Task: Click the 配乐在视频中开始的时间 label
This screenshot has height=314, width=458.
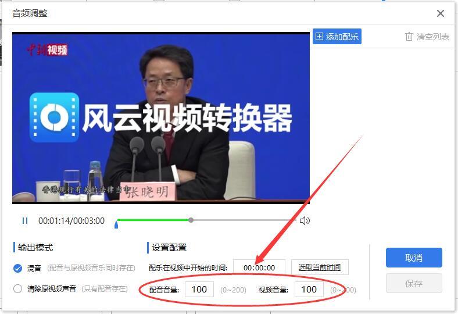Action: click(x=188, y=267)
